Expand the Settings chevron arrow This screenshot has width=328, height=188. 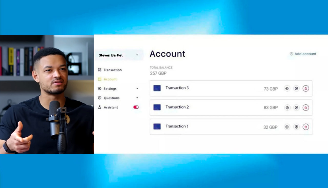coord(137,88)
